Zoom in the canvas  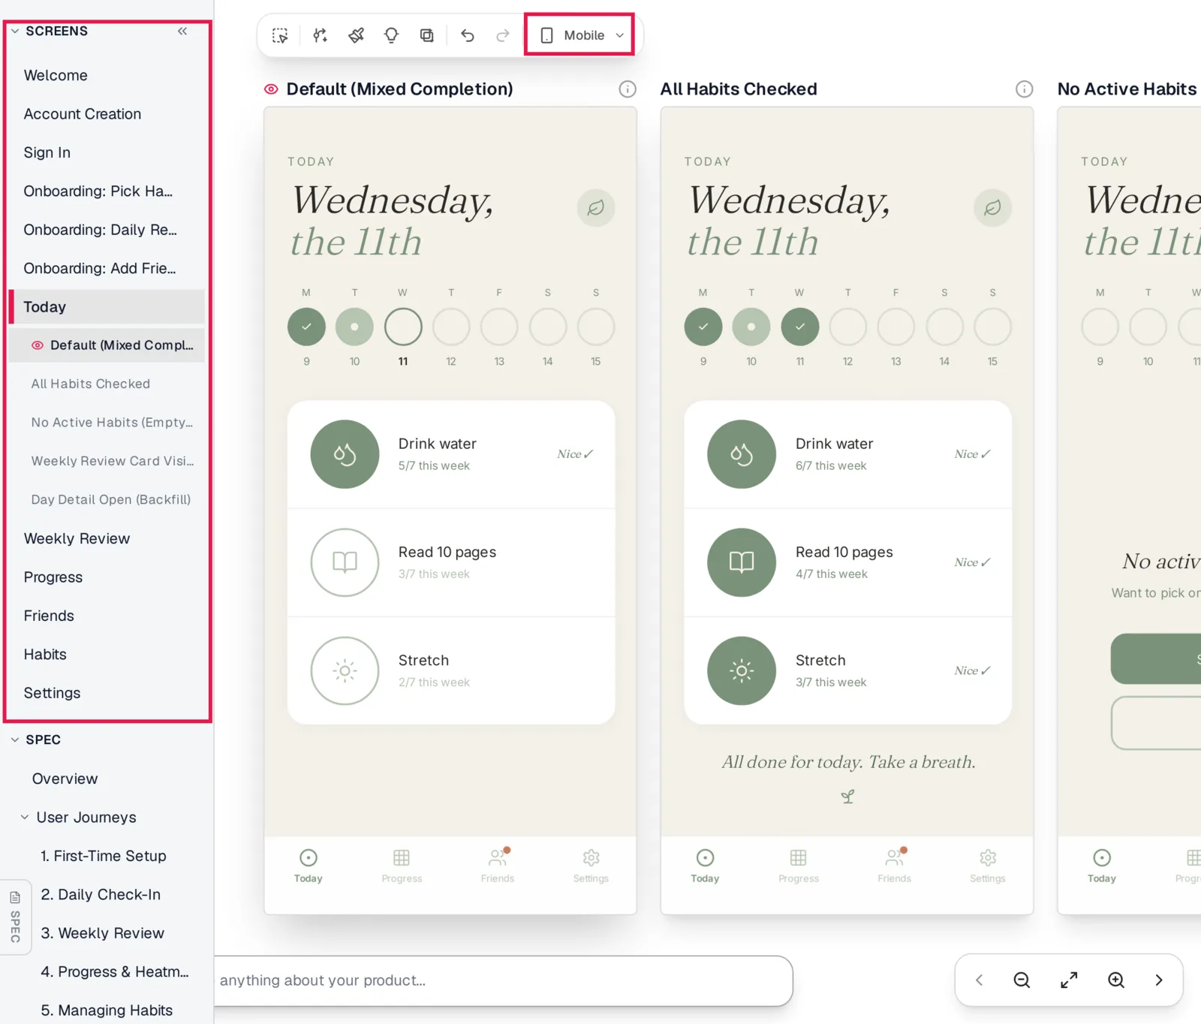1116,980
